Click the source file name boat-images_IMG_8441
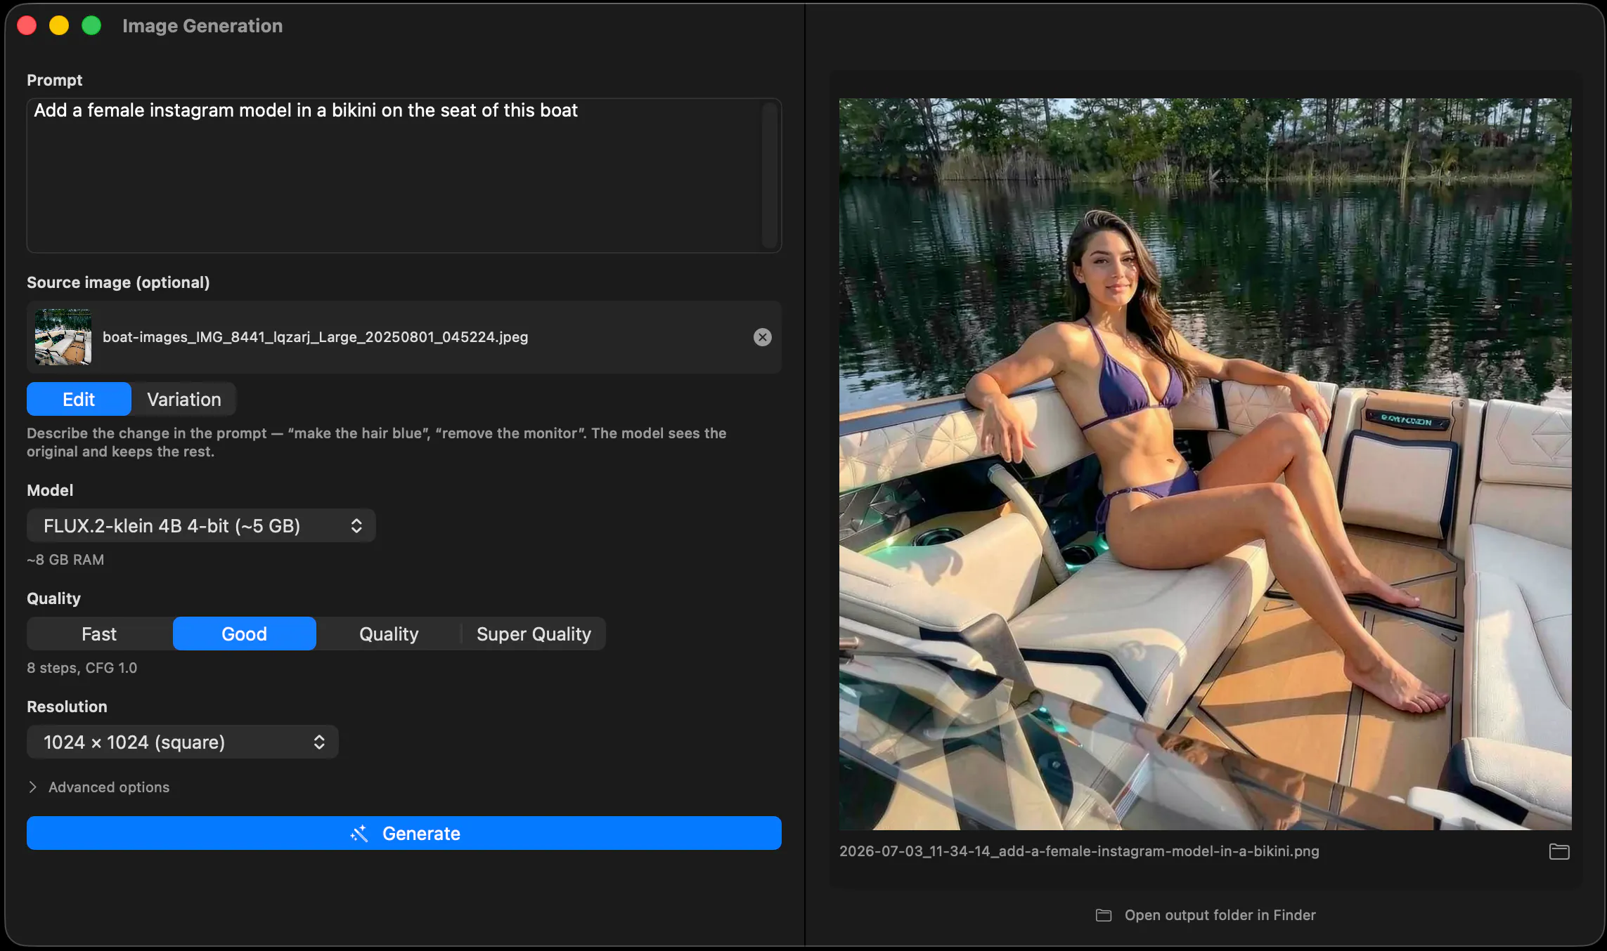 pos(315,337)
